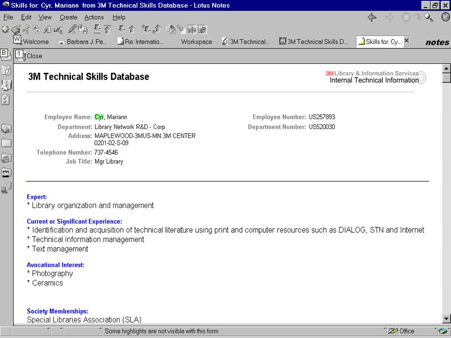Click the status message 'Some highlights are not visible'
The width and height of the screenshot is (451, 338).
pyautogui.click(x=161, y=331)
